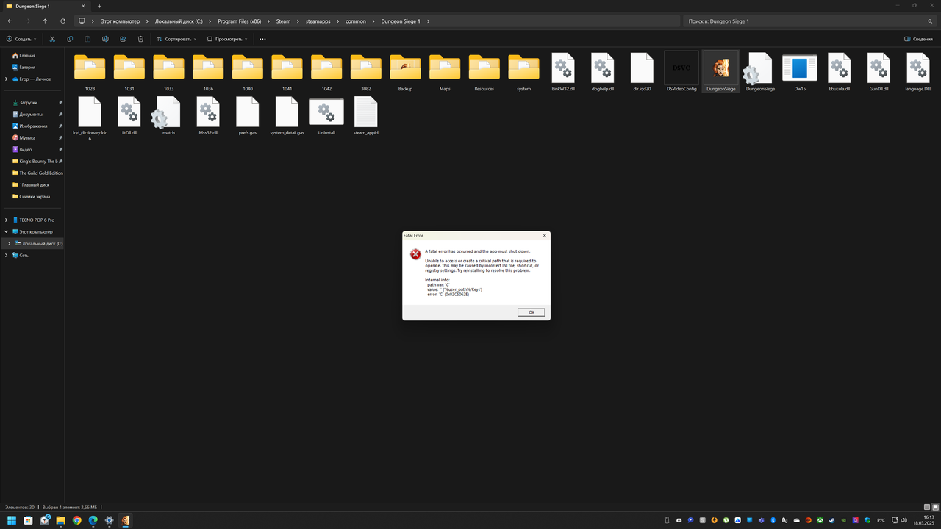Expand chevron after Dungeon Siege 1 breadcrumb
This screenshot has height=529, width=941.
click(429, 21)
